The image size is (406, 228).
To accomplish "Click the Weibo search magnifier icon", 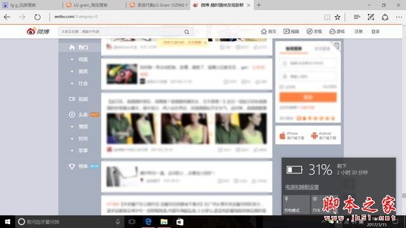I will [187, 32].
